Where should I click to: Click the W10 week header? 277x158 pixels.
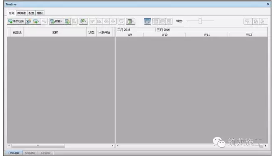(x=165, y=34)
